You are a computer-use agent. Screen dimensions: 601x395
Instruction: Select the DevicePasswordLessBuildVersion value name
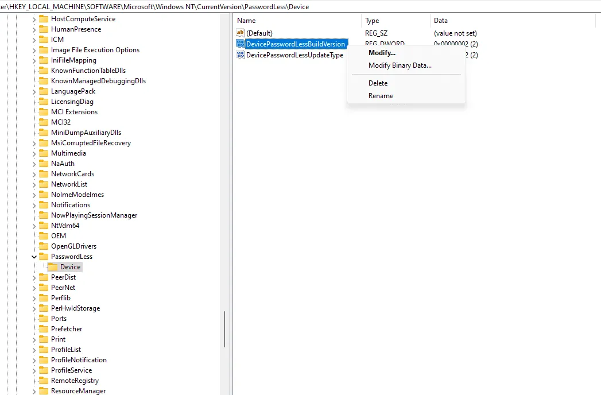click(296, 44)
